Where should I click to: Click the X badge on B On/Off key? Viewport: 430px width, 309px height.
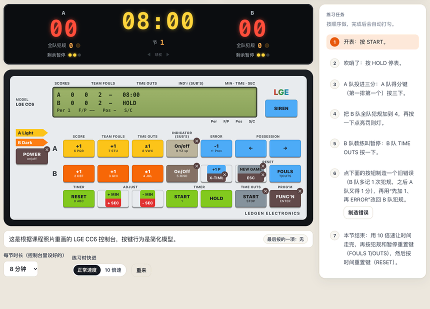coord(196,166)
